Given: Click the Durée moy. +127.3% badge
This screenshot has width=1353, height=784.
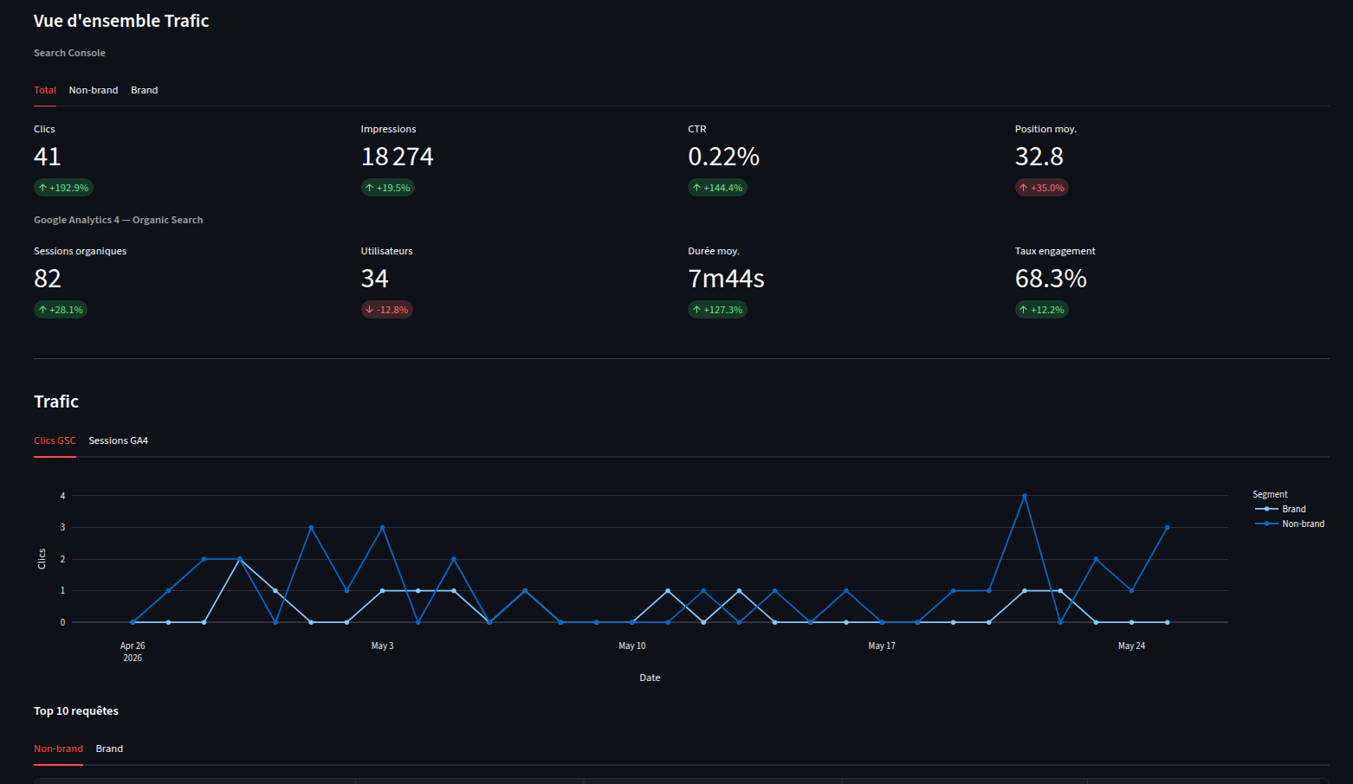Looking at the screenshot, I should click(x=717, y=310).
